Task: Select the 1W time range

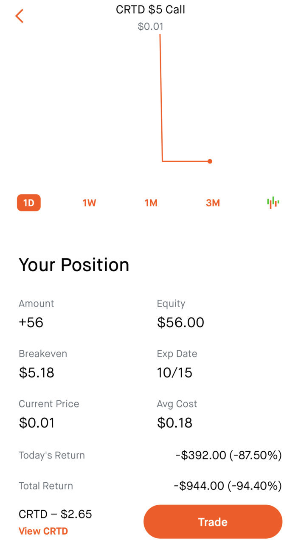Action: (90, 203)
